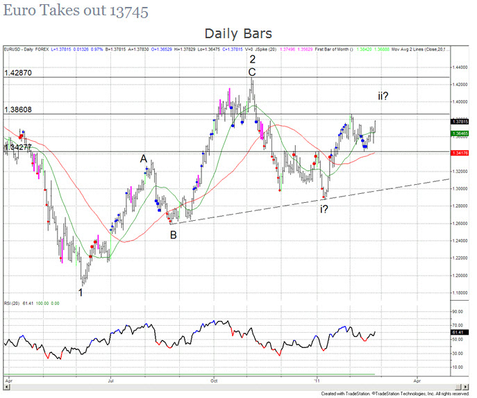Viewport: 477px width, 398px height.
Task: Click the Jul date on the time axis
Action: (x=112, y=381)
